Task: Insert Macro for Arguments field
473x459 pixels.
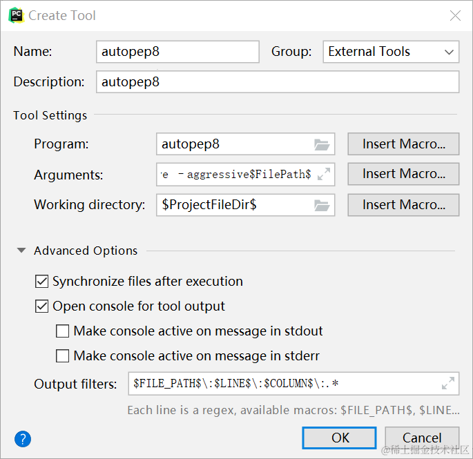Action: click(403, 174)
